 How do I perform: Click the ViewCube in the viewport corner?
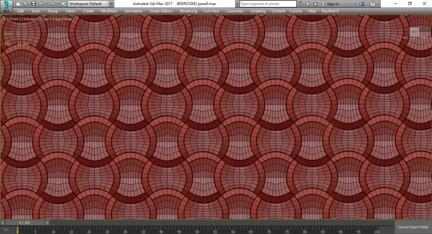pos(414,33)
